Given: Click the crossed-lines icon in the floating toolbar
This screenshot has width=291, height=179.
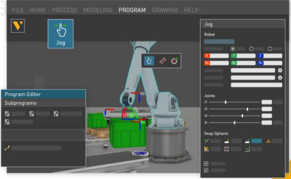Looking at the screenshot, I should [x=162, y=60].
